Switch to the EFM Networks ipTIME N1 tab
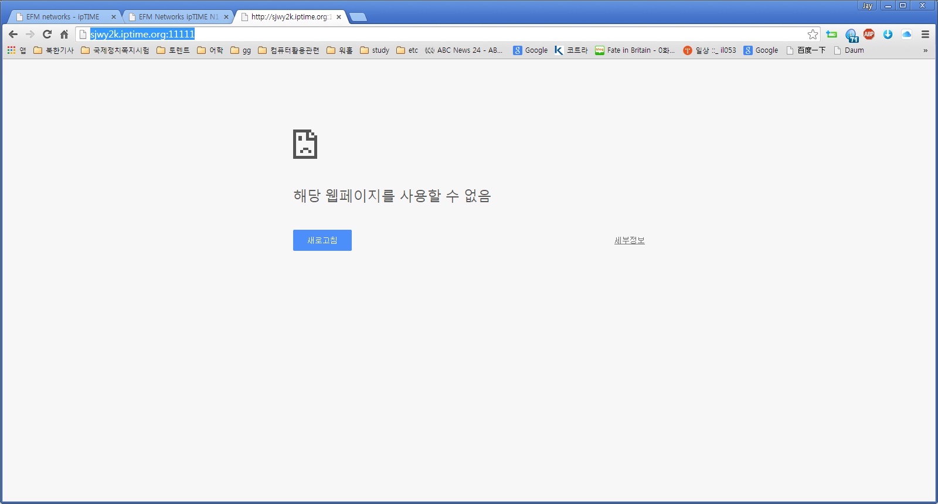 pos(178,17)
